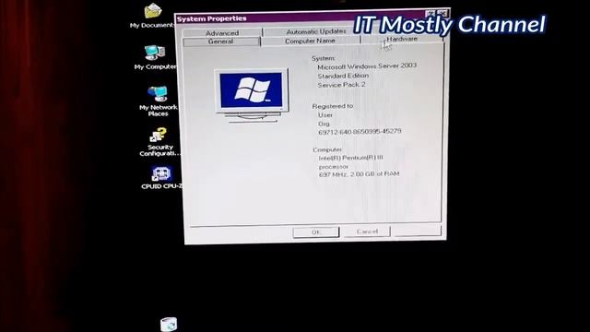Click the 'Standard Edition' text

[343, 76]
